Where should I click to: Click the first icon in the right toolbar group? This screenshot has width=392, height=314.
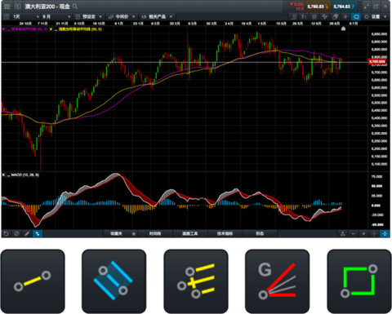[294, 17]
